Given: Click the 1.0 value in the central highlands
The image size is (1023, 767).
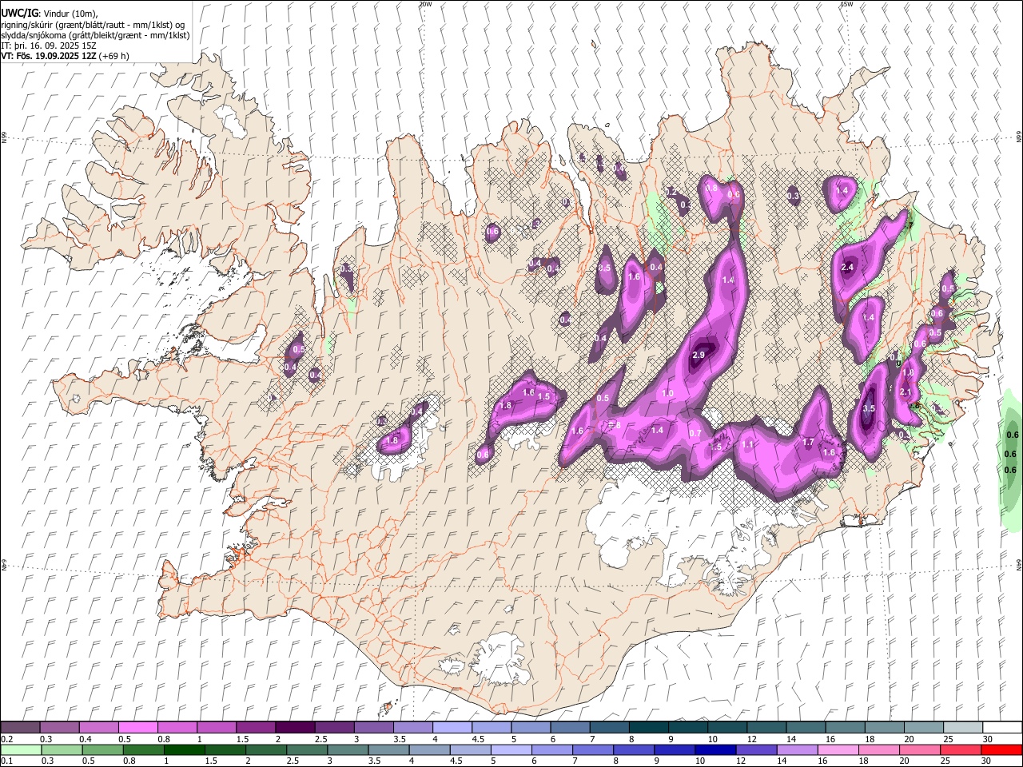Looking at the screenshot, I should click(x=668, y=394).
